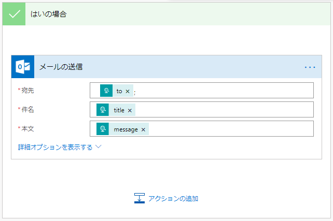Click the teal globe icon beside 'to' token

pyautogui.click(x=106, y=91)
